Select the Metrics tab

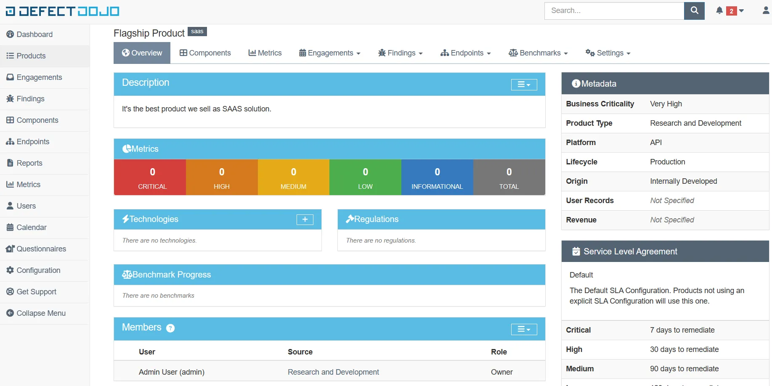(x=265, y=53)
